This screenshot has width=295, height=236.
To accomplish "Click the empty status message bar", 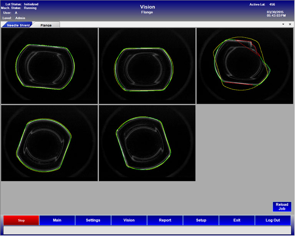I will tap(147, 230).
